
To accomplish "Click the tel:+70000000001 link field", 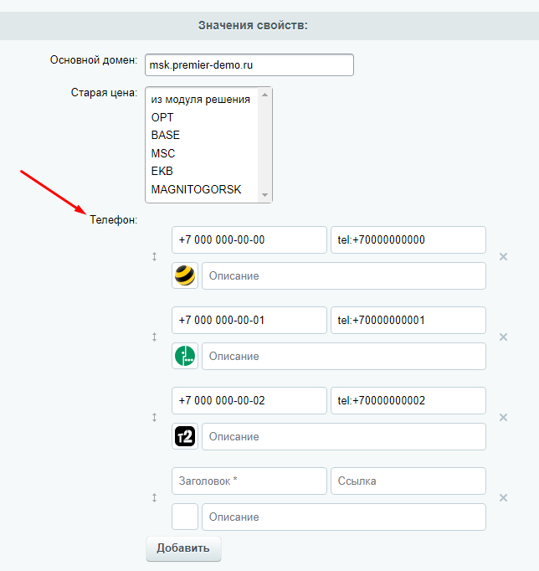I will point(408,320).
